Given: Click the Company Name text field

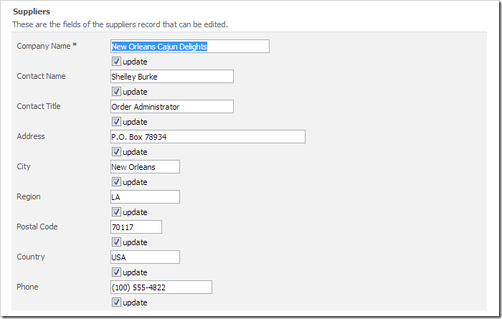Looking at the screenshot, I should pyautogui.click(x=189, y=47).
